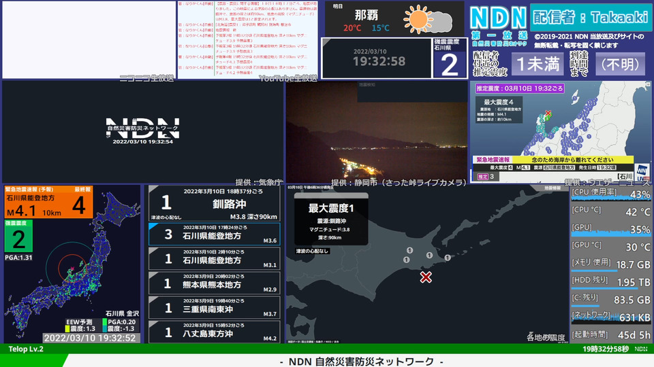Click the GPU usage graph bar
The width and height of the screenshot is (654, 367).
(611, 234)
